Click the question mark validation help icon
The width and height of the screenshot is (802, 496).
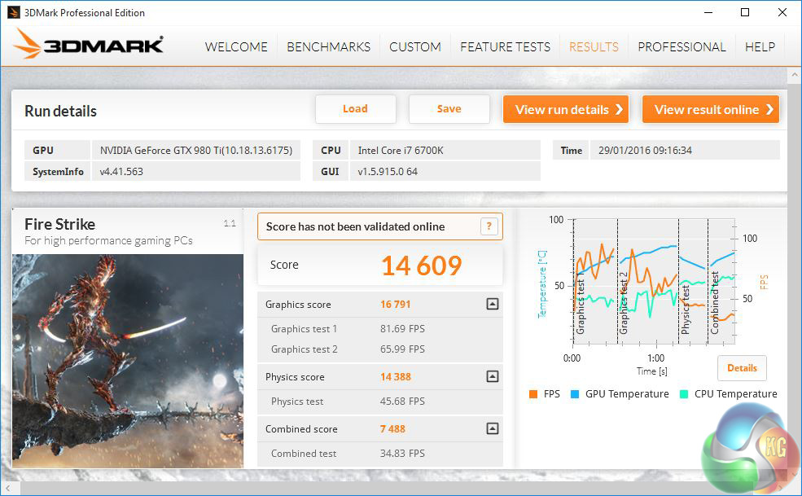point(489,226)
